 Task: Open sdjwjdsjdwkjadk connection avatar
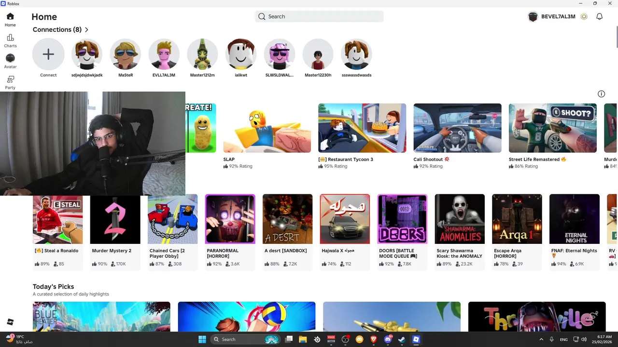(87, 54)
